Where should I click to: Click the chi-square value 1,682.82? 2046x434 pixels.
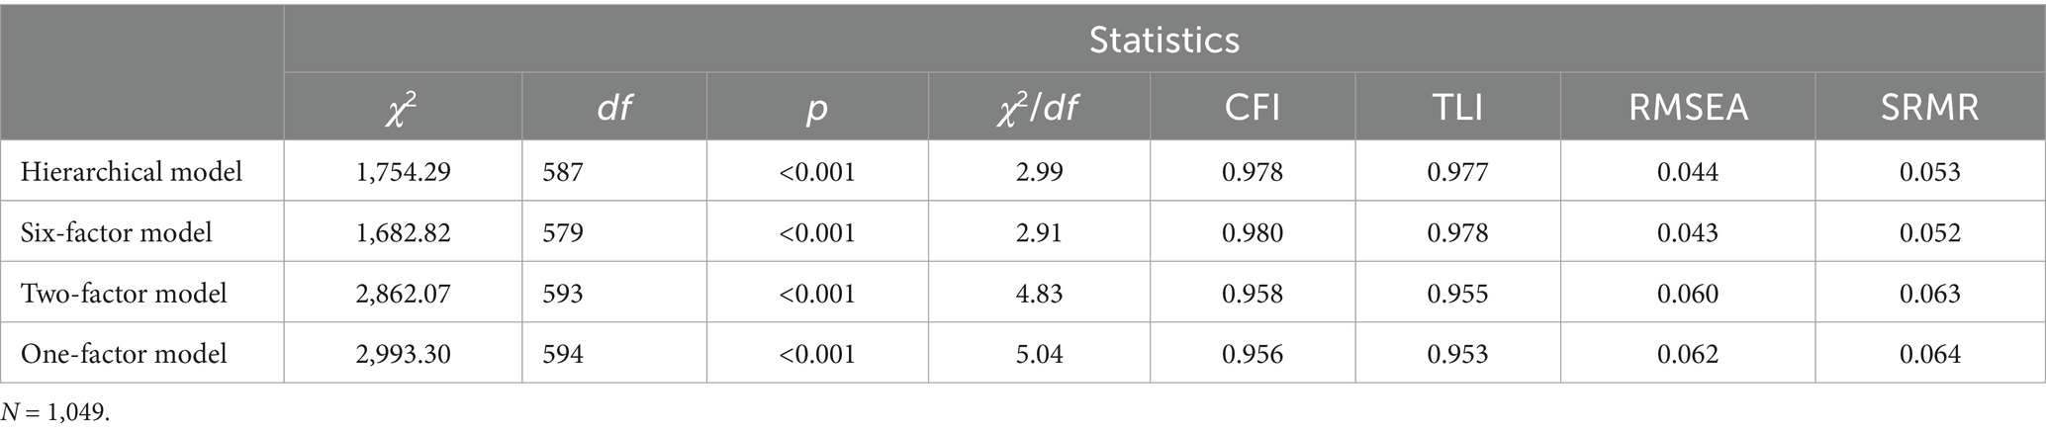pos(403,232)
